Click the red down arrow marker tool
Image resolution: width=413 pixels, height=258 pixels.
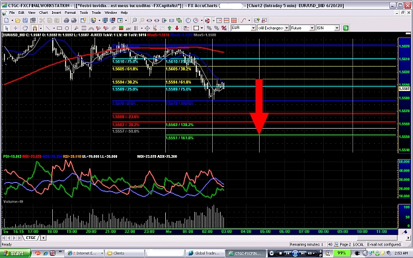tap(176, 28)
